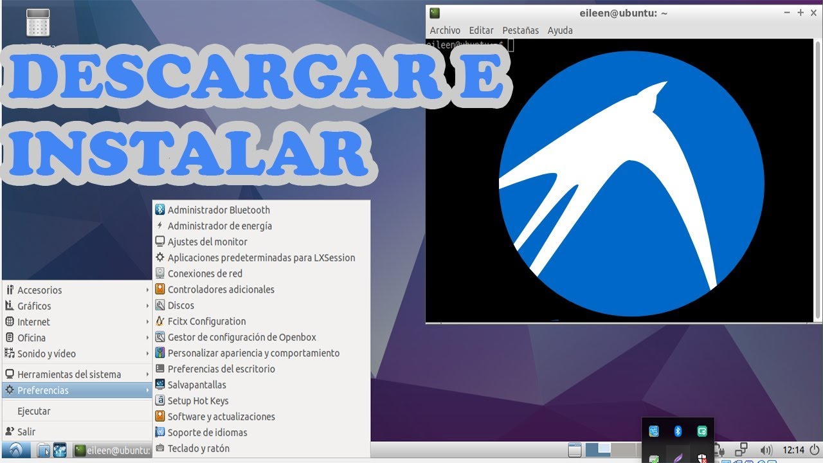Click the feather icon in tray popup
Image resolution: width=823 pixels, height=463 pixels.
pyautogui.click(x=678, y=457)
